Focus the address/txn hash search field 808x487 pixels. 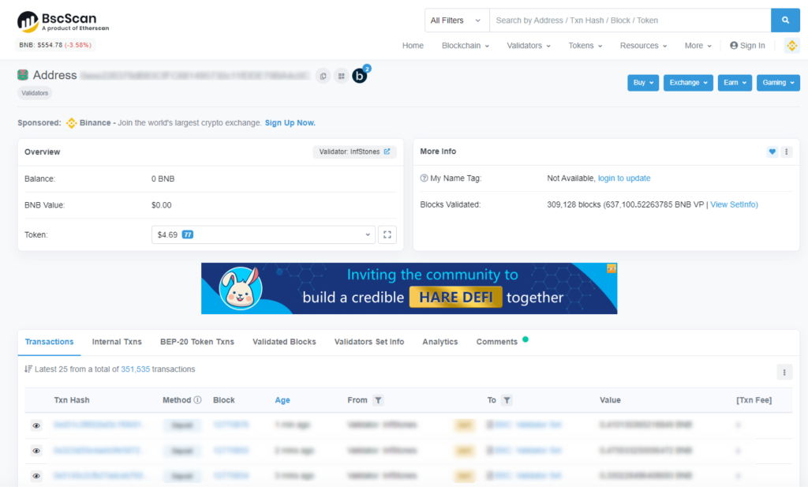[x=630, y=21]
